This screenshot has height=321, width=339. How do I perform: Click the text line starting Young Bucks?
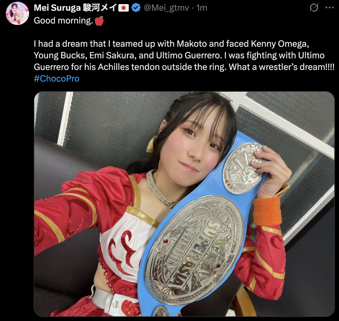[179, 55]
